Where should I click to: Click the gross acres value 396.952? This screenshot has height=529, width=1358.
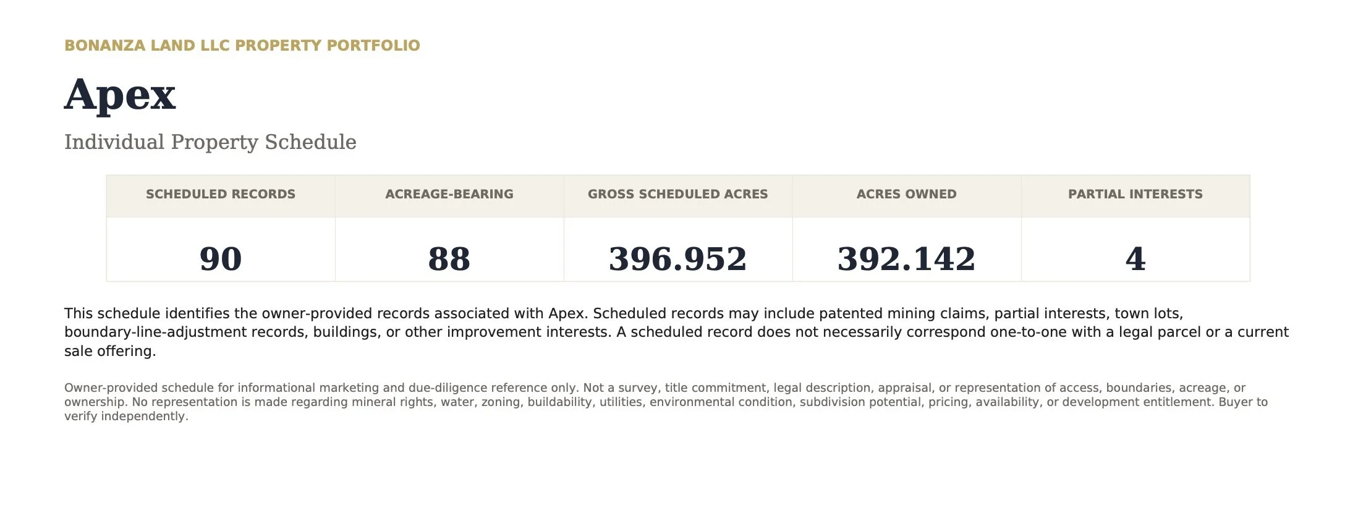pyautogui.click(x=678, y=259)
